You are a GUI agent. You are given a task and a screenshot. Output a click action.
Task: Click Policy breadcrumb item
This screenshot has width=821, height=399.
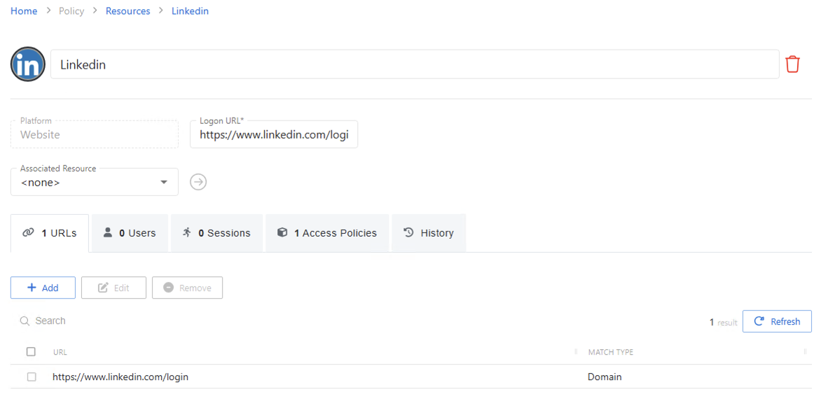click(71, 11)
